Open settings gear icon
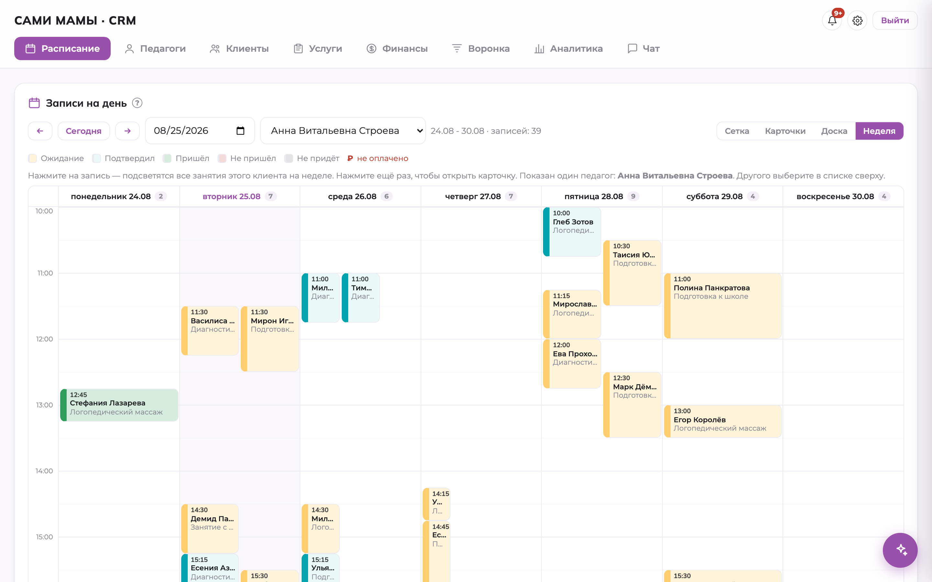Viewport: 932px width, 582px height. click(857, 20)
